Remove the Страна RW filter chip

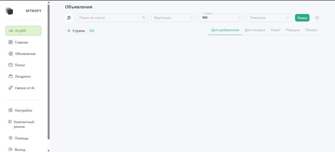click(69, 31)
